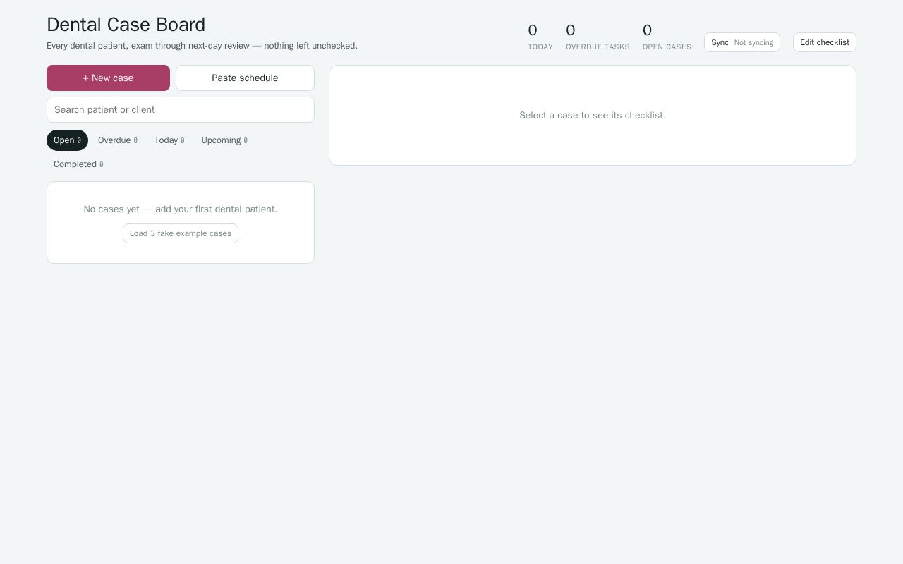
Task: Show the Today filter tab
Action: (169, 140)
